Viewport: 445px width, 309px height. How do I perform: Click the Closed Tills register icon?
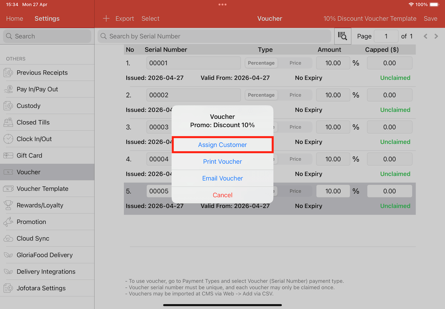coord(8,122)
